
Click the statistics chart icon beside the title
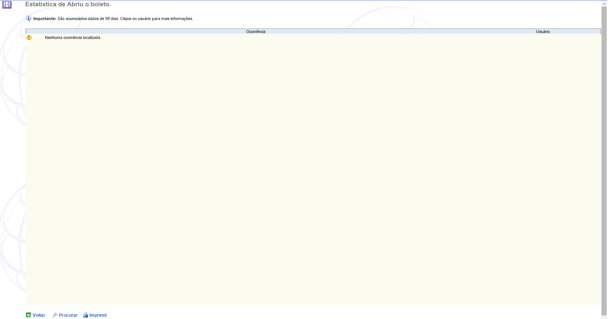click(x=7, y=5)
